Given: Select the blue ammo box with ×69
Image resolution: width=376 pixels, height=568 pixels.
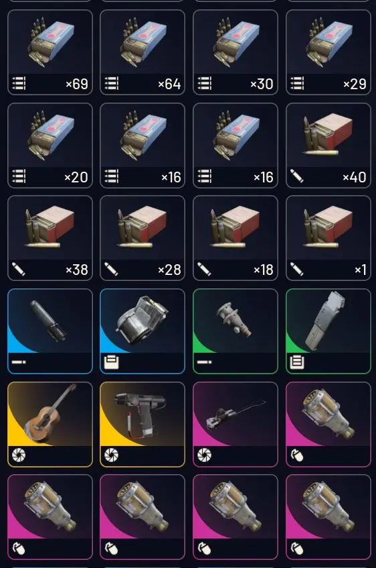Looking at the screenshot, I should click(50, 52).
